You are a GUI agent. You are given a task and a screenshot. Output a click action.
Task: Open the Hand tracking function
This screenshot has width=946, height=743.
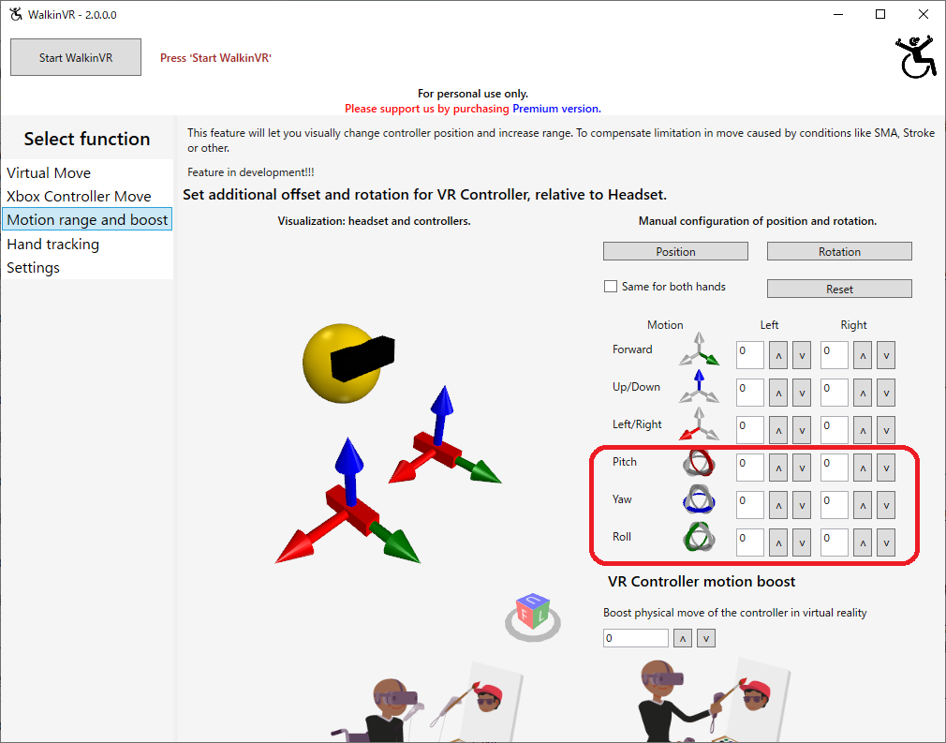point(87,244)
